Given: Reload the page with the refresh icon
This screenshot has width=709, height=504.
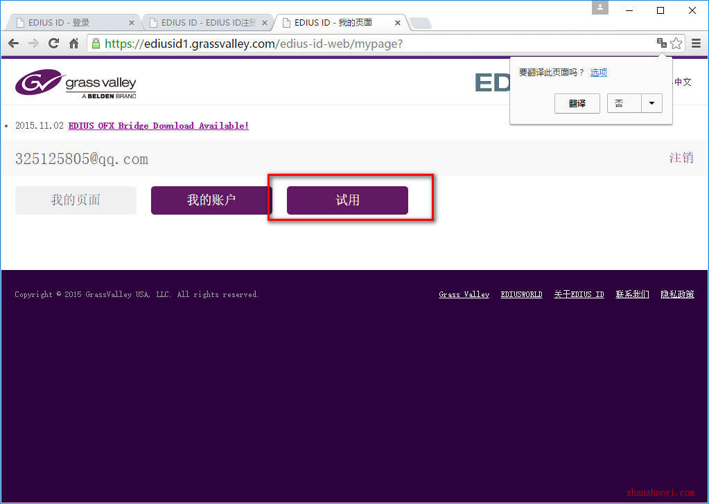Looking at the screenshot, I should coord(53,44).
